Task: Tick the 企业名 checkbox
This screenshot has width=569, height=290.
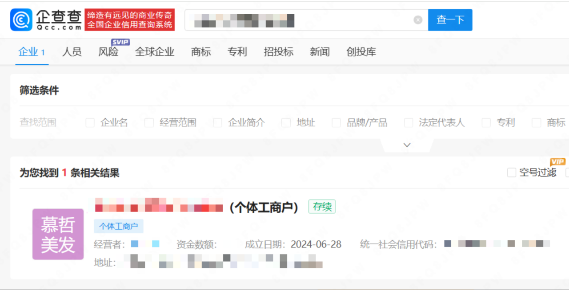Action: coord(90,123)
